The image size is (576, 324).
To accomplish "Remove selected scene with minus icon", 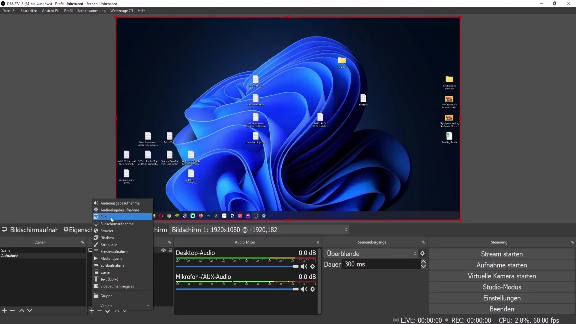I will click(x=12, y=310).
